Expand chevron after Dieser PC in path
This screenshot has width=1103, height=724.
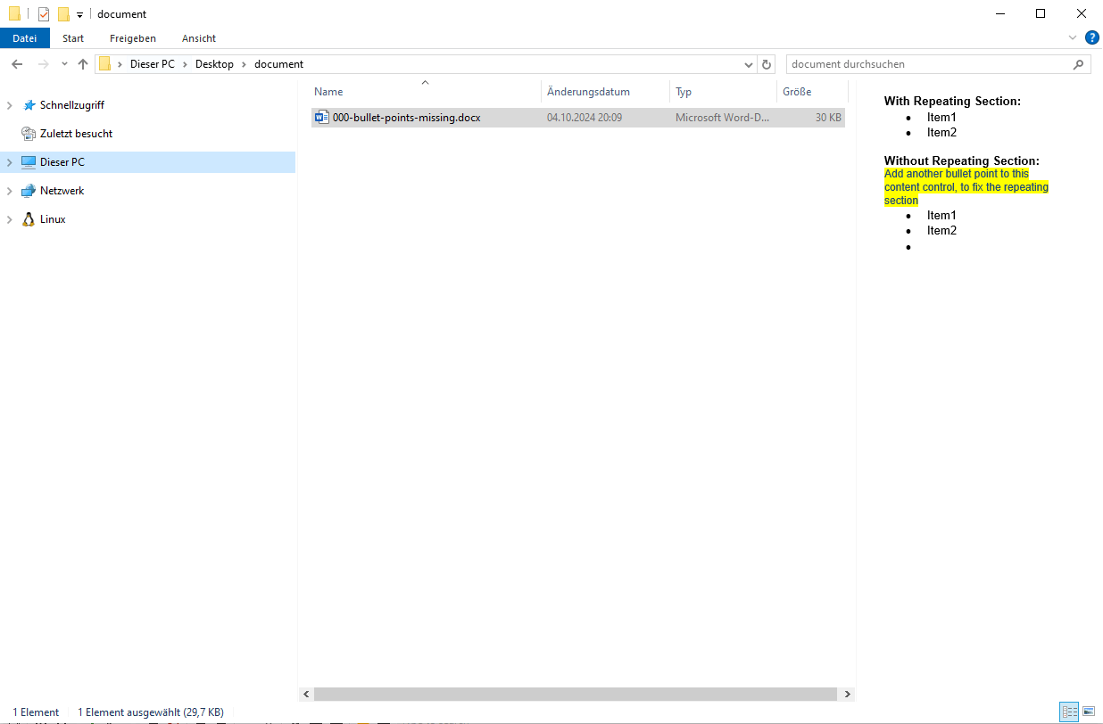(x=185, y=64)
